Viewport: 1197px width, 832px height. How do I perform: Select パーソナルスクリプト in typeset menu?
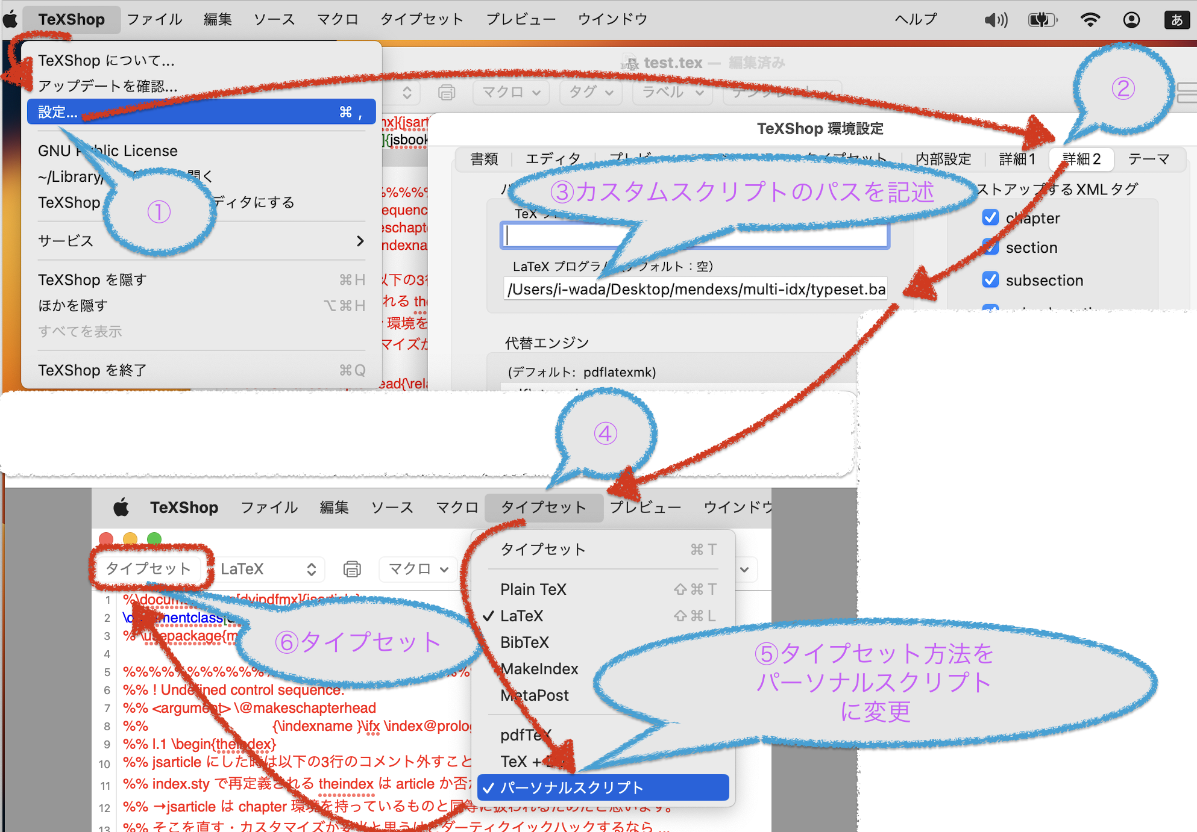[603, 787]
